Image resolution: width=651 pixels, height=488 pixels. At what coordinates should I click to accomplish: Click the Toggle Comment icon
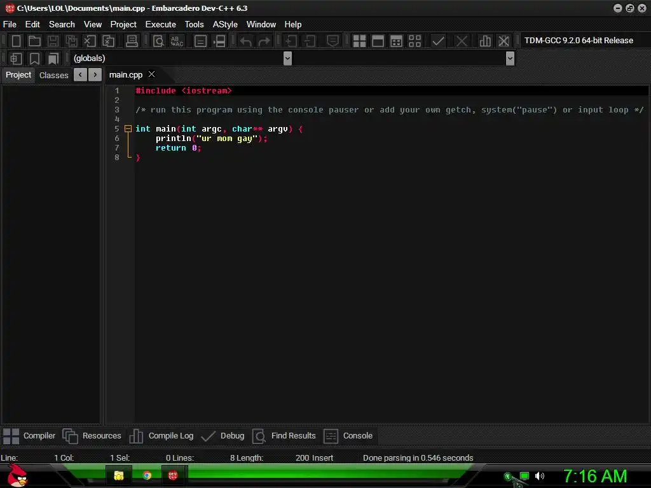click(x=332, y=41)
